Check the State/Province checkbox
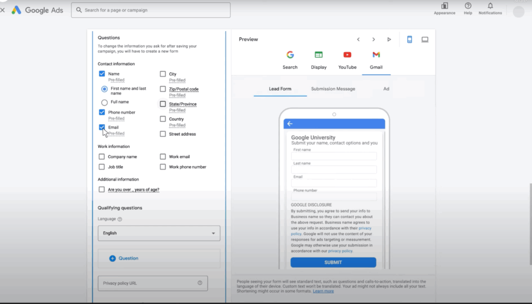This screenshot has height=304, width=532. [163, 104]
